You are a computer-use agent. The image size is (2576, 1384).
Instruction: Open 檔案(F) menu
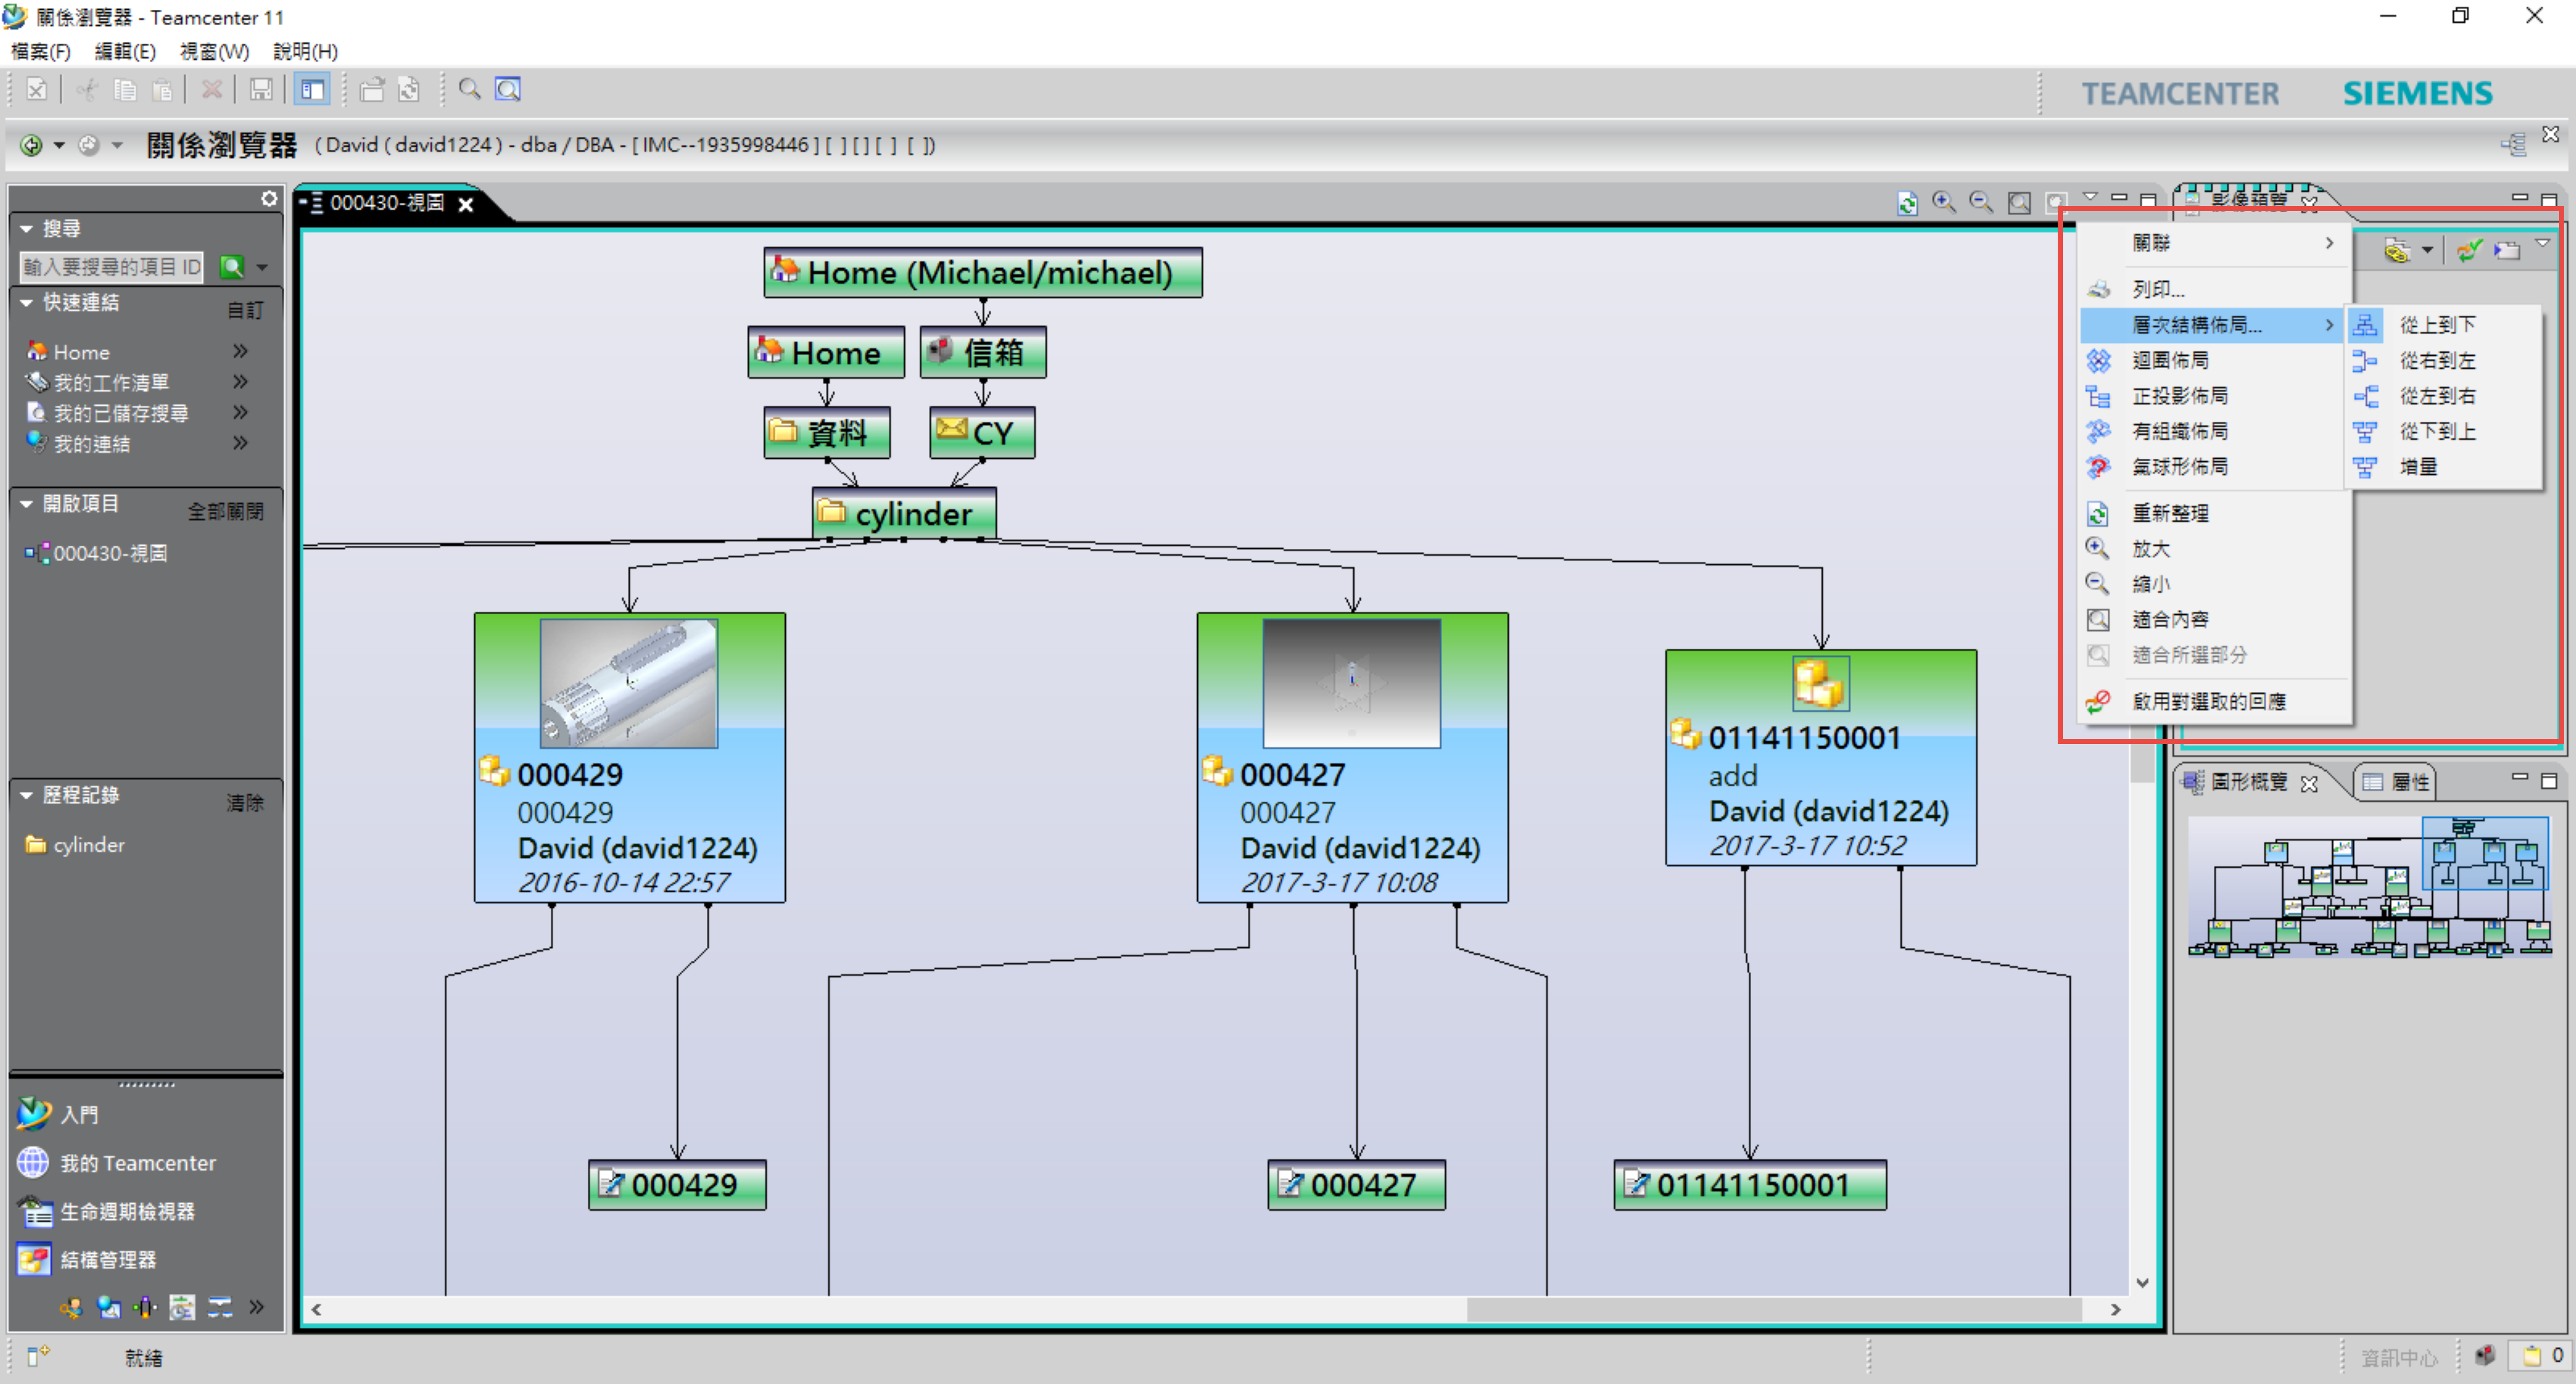tap(41, 51)
